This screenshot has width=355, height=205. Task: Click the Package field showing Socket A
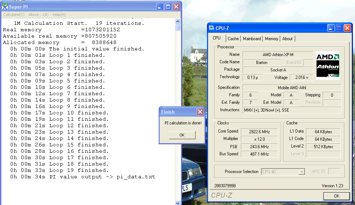pyautogui.click(x=278, y=70)
